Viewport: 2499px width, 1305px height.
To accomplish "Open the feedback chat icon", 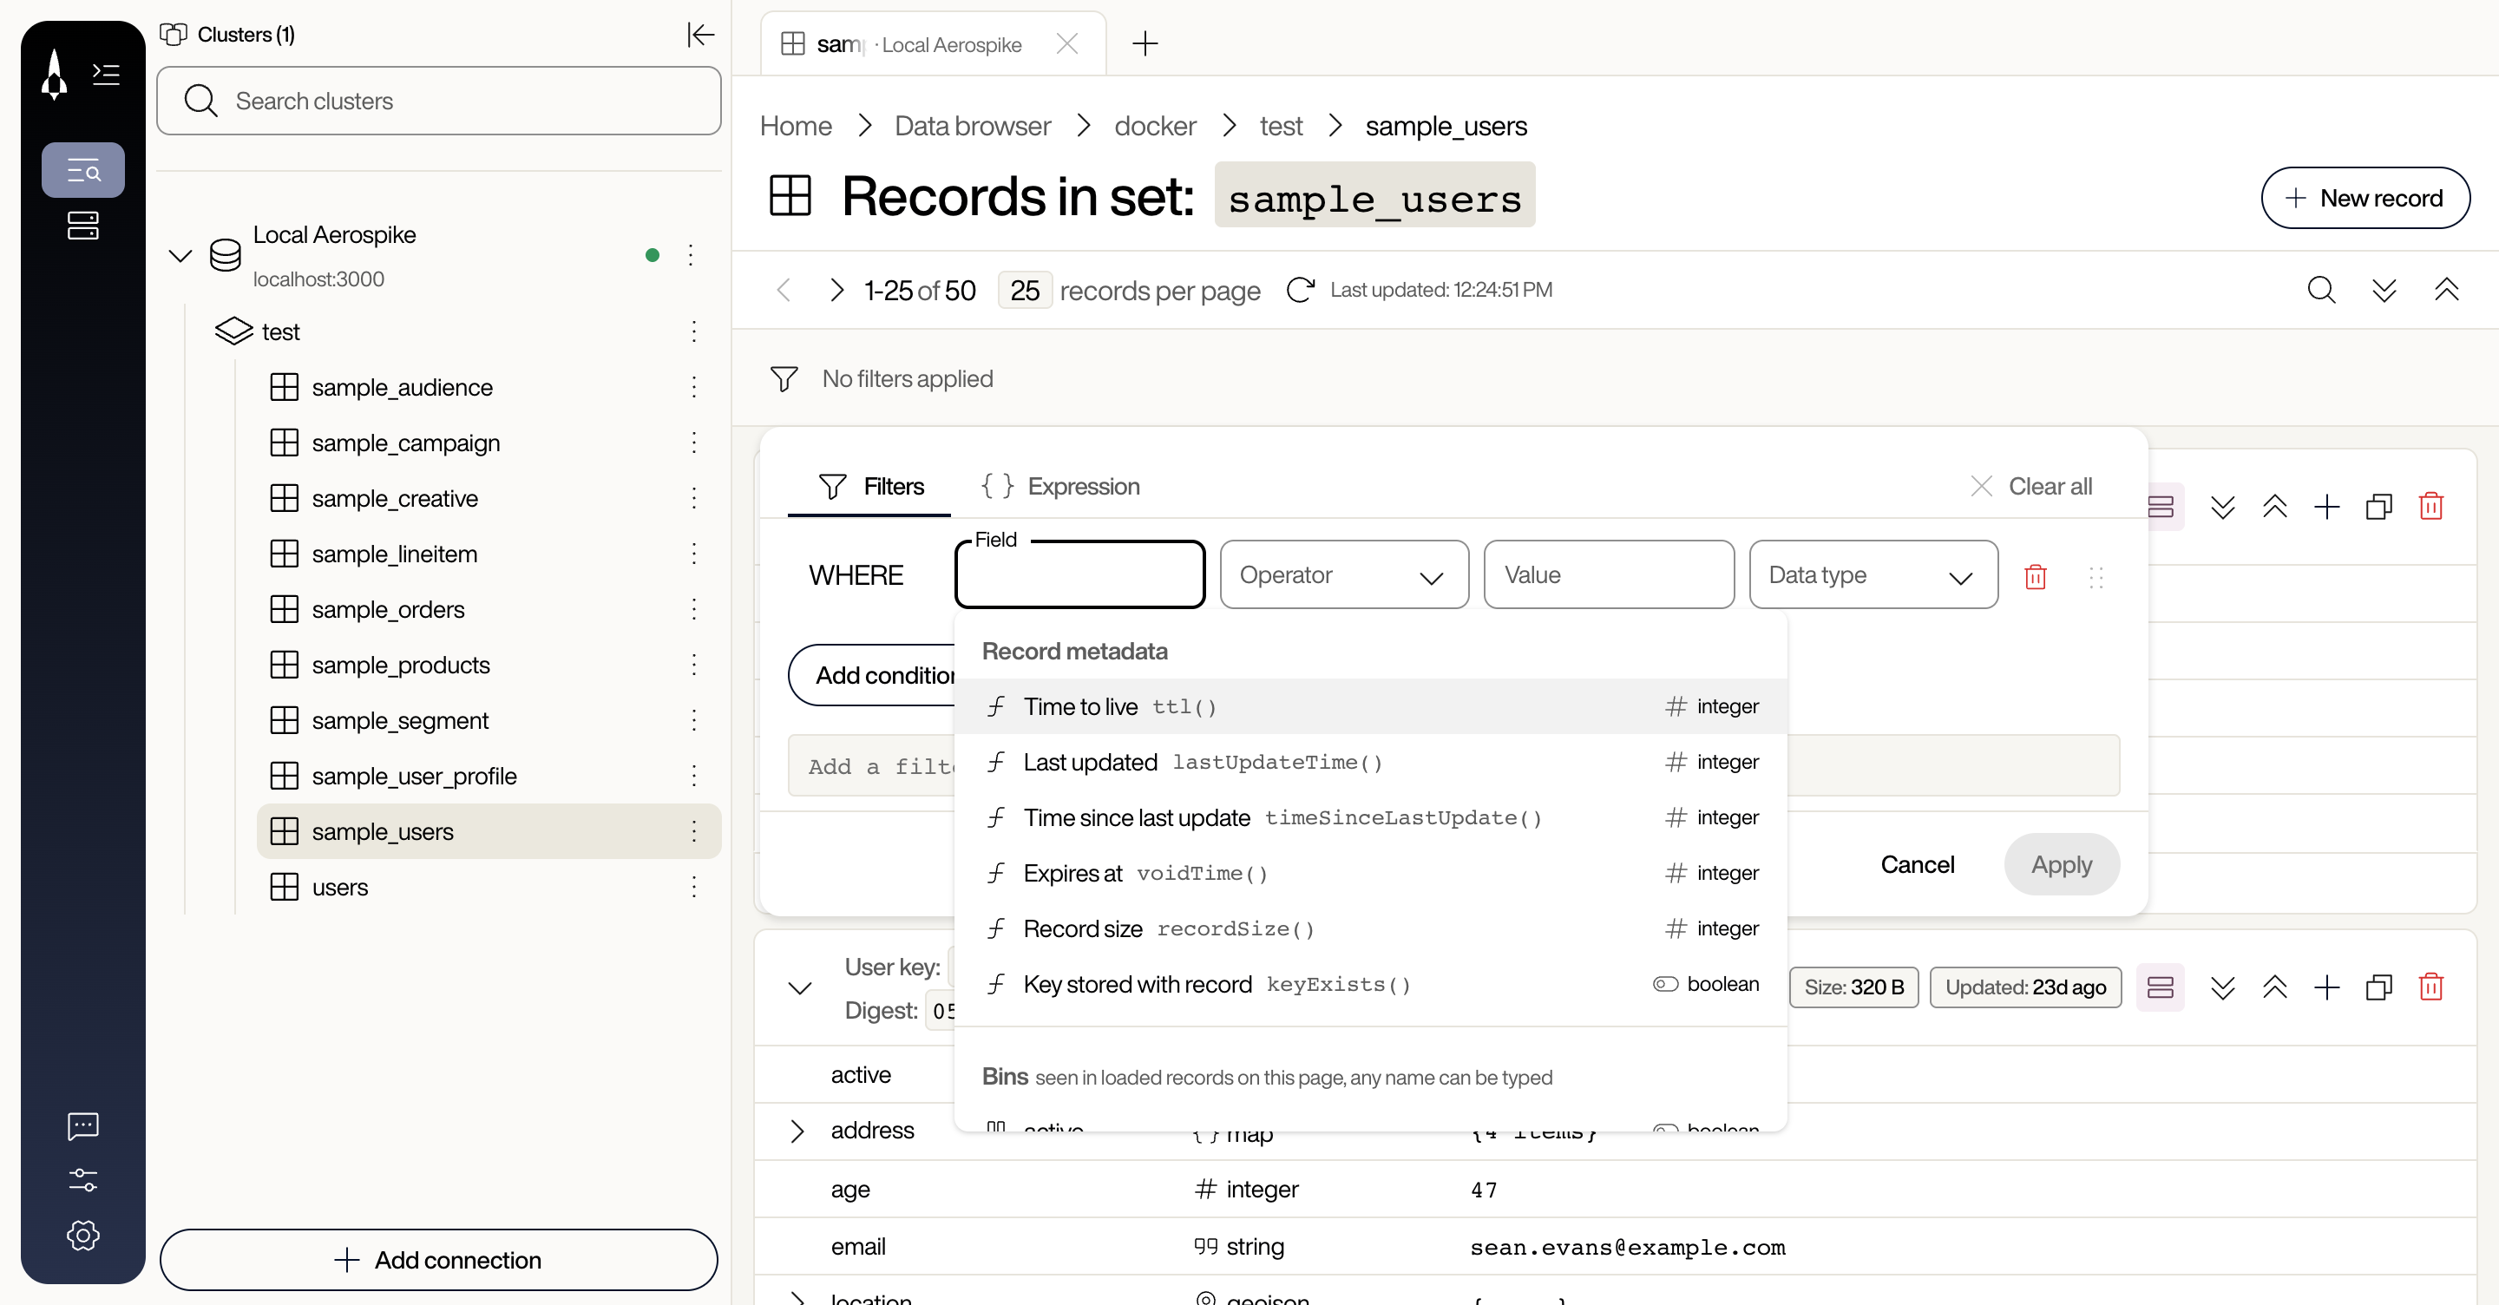I will point(83,1125).
